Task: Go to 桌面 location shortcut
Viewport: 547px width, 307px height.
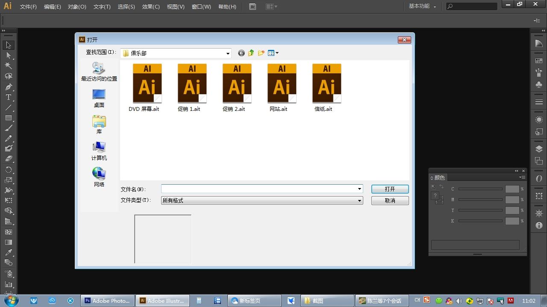Action: click(x=99, y=98)
